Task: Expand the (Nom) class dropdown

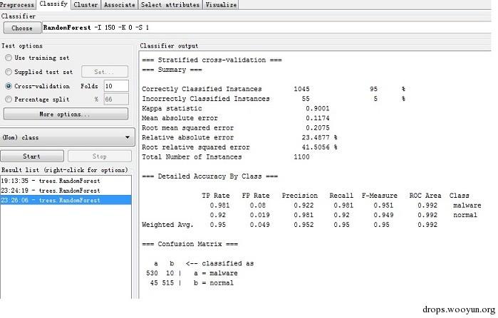Action: [x=68, y=137]
